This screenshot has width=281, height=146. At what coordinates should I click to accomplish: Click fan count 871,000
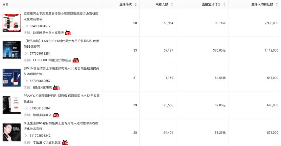pos(273,133)
